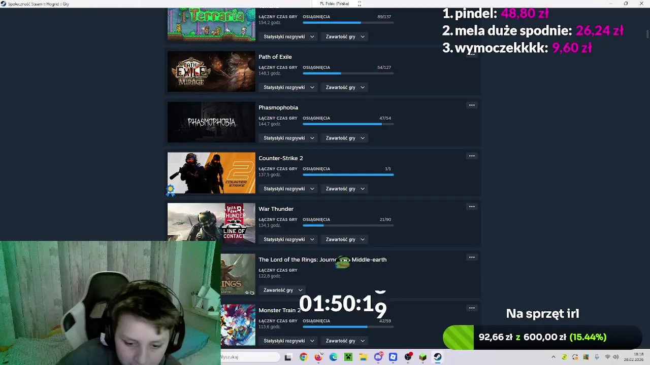
Task: Open the Path of Exile game title link
Action: 275,57
